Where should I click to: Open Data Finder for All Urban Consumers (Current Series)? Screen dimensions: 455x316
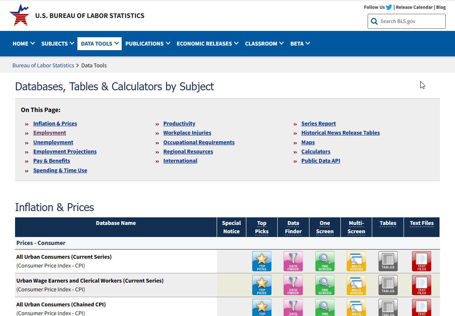[293, 261]
